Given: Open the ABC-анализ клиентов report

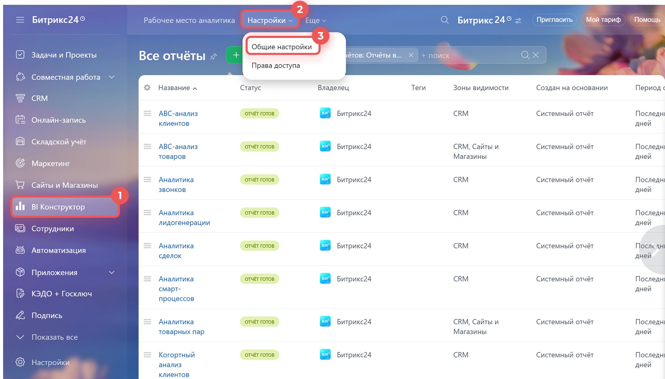Looking at the screenshot, I should [x=178, y=118].
